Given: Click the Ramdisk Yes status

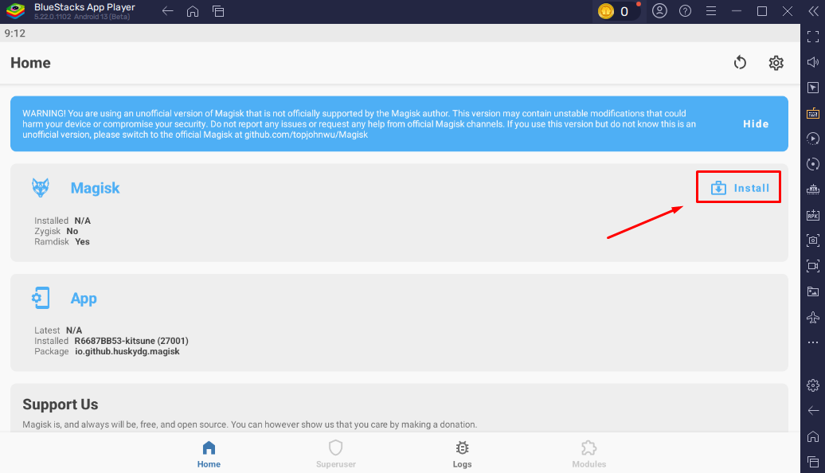Looking at the screenshot, I should (x=62, y=241).
